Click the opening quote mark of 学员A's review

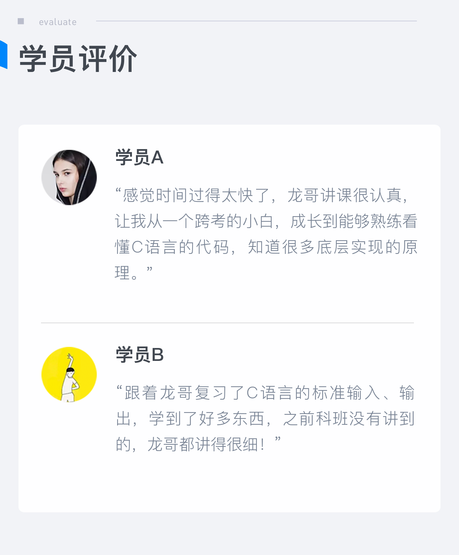point(119,191)
